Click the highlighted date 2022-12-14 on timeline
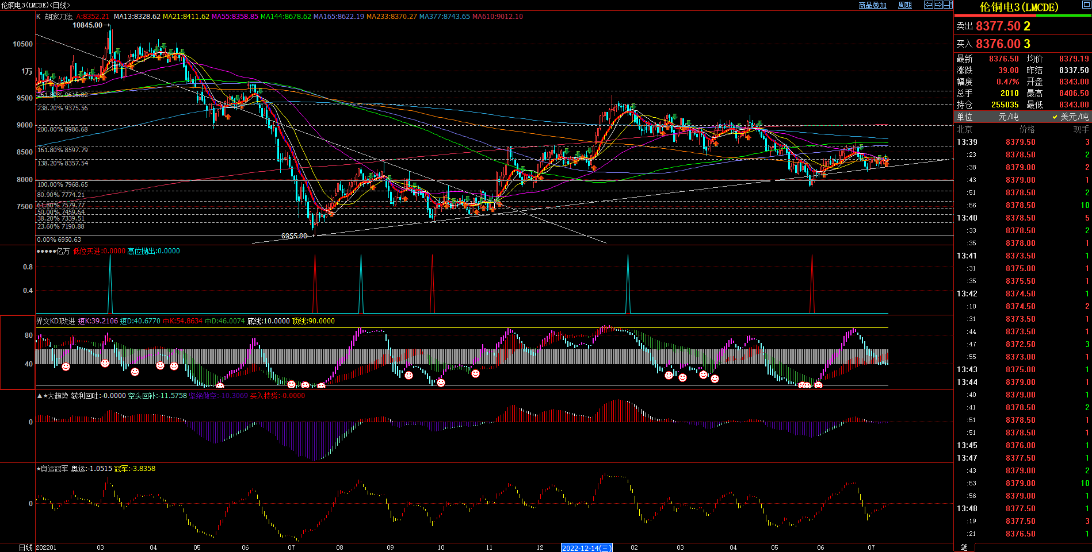 [586, 548]
